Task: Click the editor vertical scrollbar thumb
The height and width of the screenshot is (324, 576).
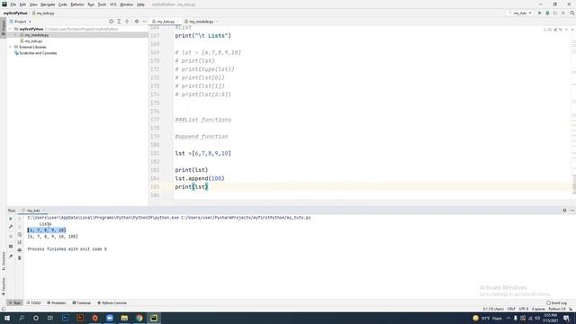Action: [574, 184]
